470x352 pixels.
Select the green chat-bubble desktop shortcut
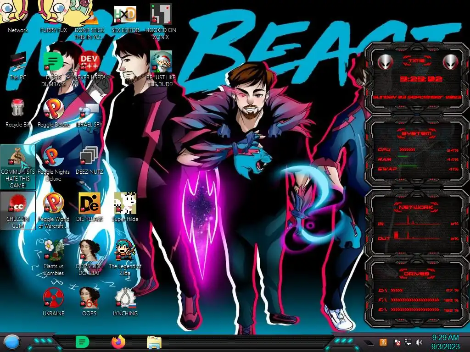click(x=53, y=68)
